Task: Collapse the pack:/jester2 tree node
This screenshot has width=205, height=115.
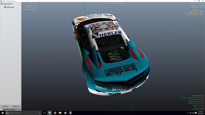Action: click(2, 4)
